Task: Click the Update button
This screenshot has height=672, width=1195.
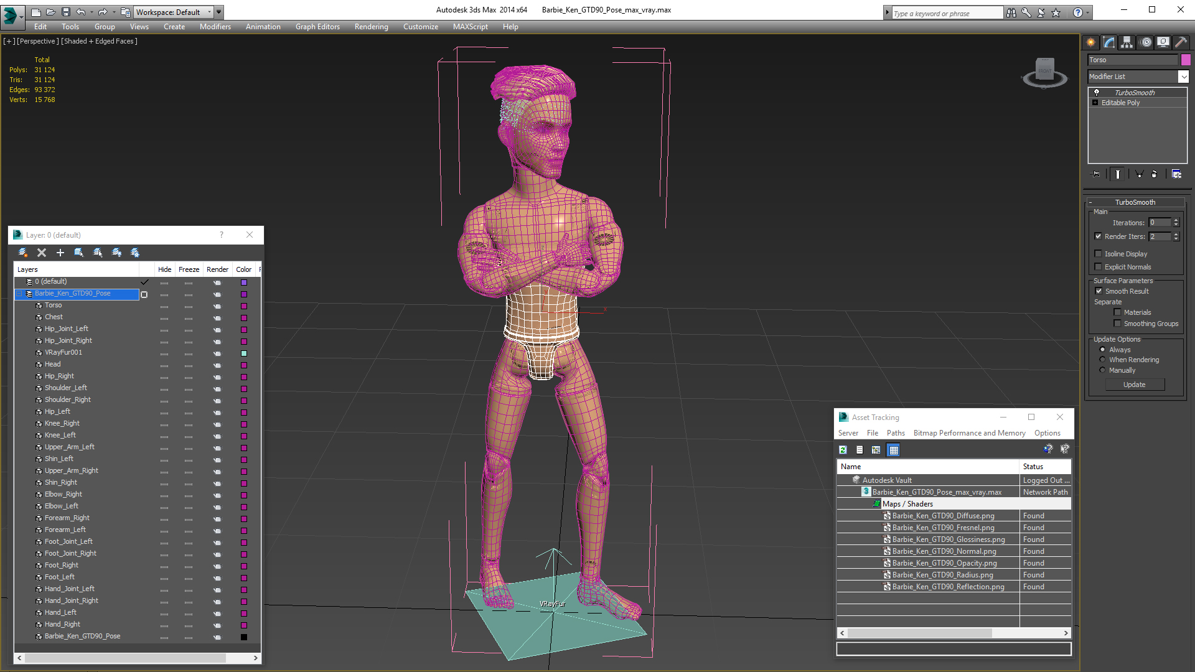Action: tap(1135, 385)
